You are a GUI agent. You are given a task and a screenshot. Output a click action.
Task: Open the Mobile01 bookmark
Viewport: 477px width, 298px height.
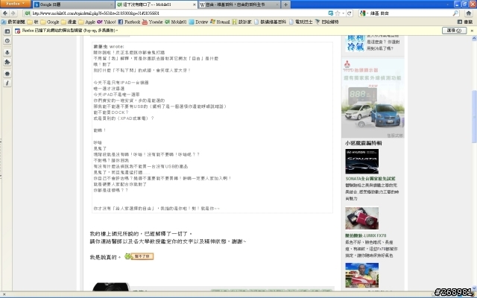pos(176,22)
